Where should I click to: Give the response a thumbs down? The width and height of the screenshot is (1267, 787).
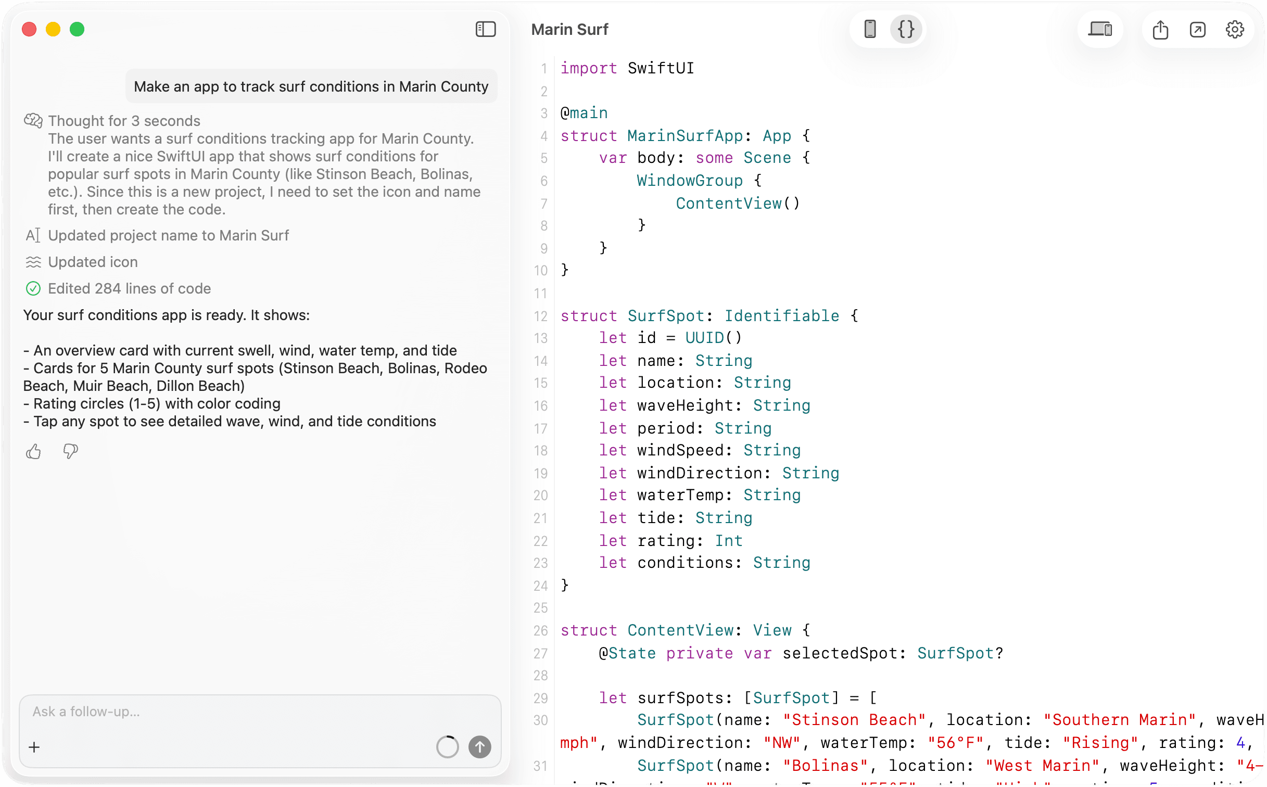[x=70, y=451]
